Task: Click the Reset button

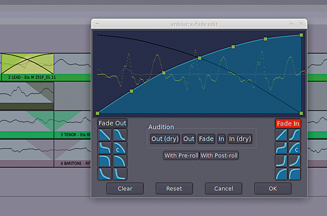Action: click(174, 188)
